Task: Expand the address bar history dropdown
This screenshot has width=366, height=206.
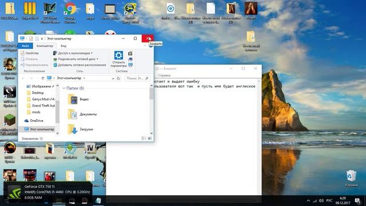Action: coord(113,78)
